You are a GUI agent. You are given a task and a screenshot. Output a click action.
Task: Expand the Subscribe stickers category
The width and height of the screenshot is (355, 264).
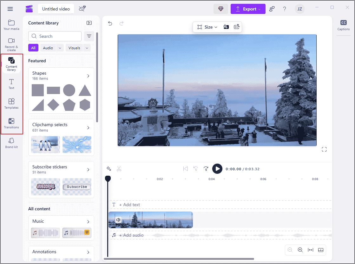tap(88, 170)
